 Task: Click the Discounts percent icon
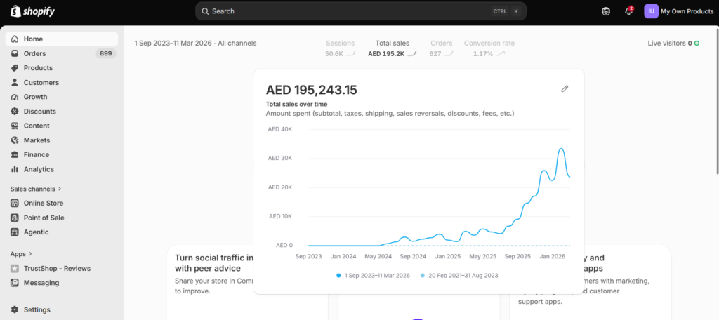[15, 112]
